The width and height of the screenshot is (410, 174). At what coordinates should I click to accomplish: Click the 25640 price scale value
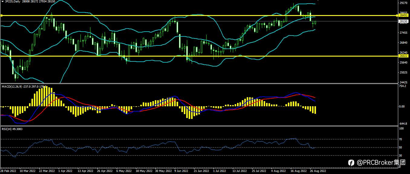click(403, 62)
